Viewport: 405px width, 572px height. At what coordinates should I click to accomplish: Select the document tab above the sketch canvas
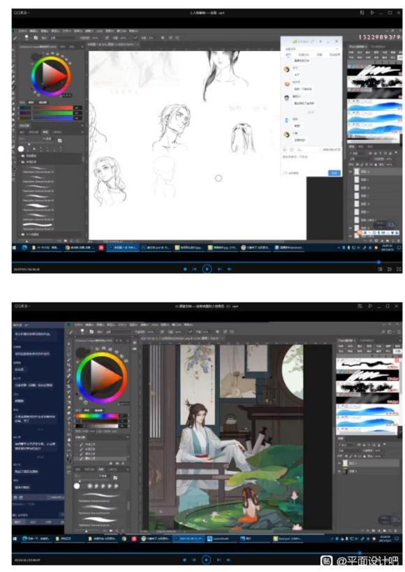pyautogui.click(x=112, y=45)
